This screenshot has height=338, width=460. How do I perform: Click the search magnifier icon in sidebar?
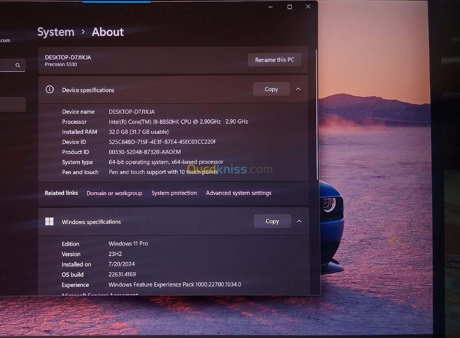18,65
